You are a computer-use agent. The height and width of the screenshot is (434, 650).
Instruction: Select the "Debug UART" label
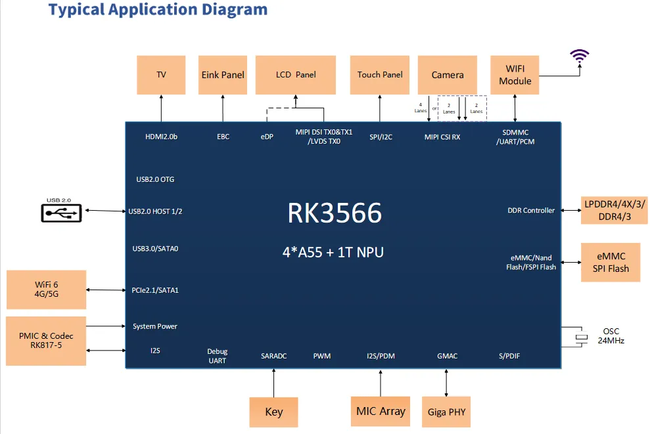click(218, 356)
